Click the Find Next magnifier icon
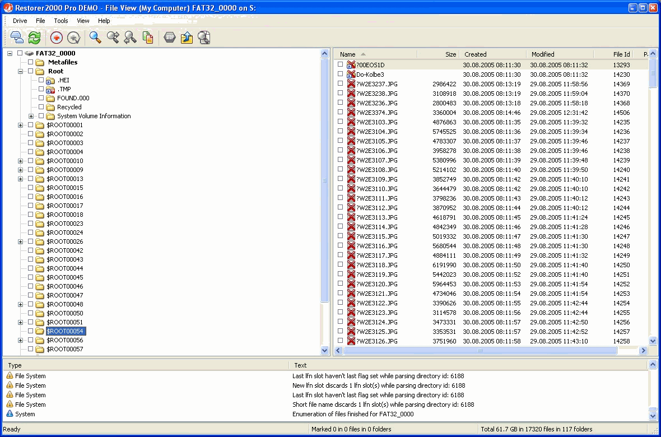This screenshot has height=437, width=661. [x=113, y=38]
